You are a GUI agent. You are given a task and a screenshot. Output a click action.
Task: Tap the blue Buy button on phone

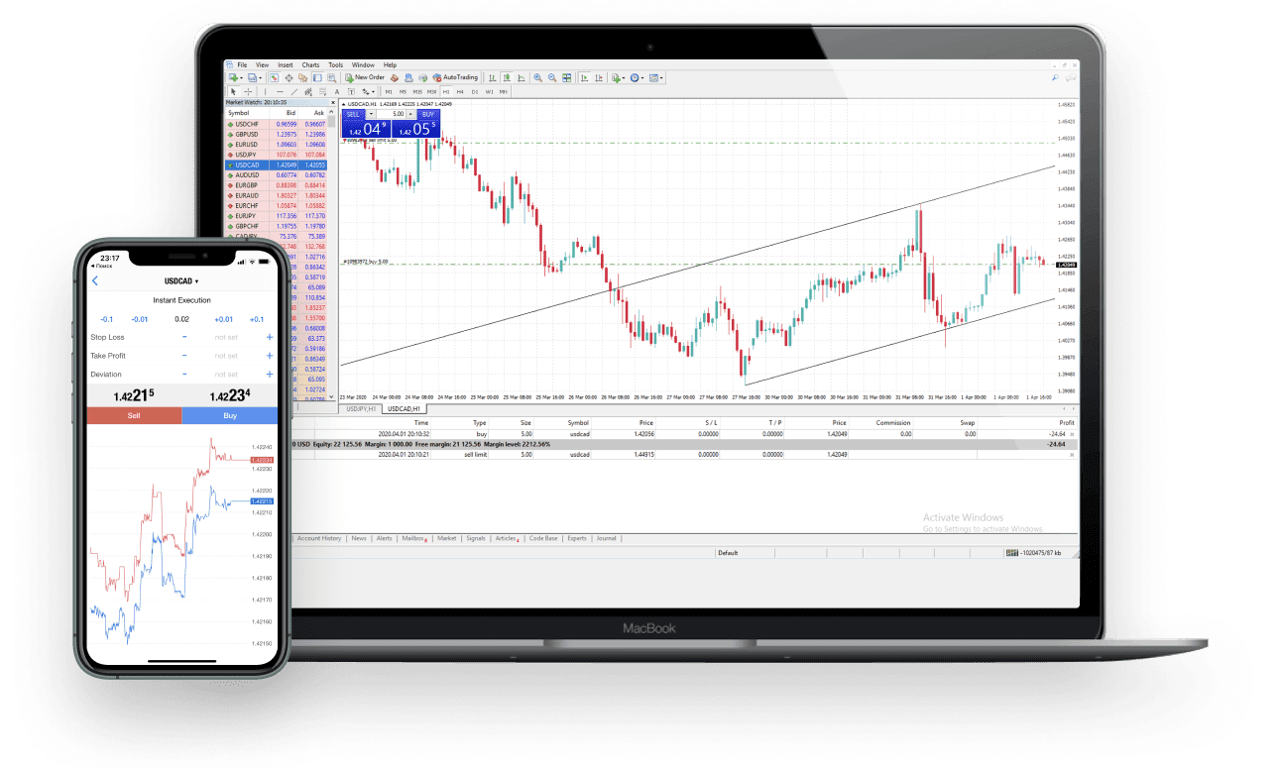coord(230,416)
